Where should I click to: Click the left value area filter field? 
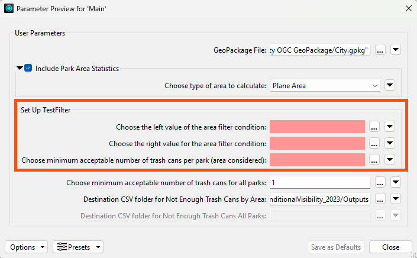click(317, 127)
